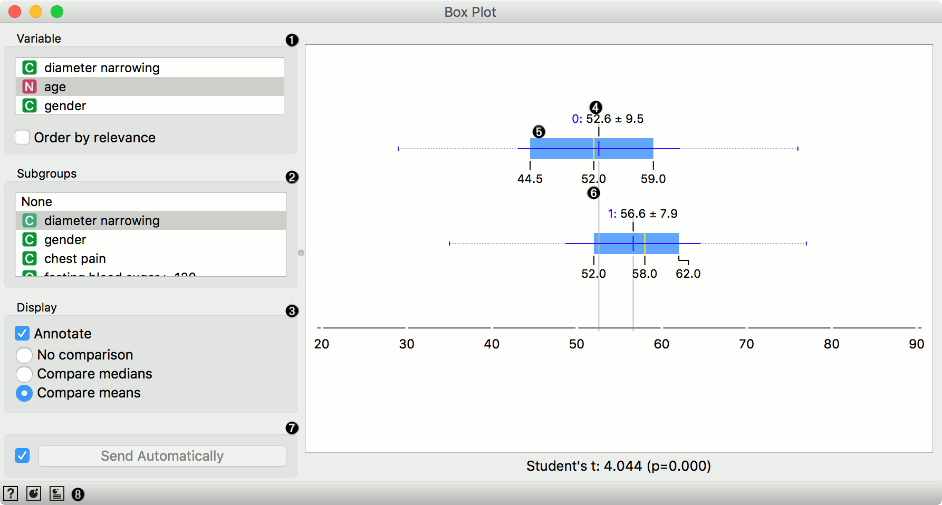942x505 pixels.
Task: Click the green C icon beside diameter narrowing in Variable list
Action: coord(30,67)
